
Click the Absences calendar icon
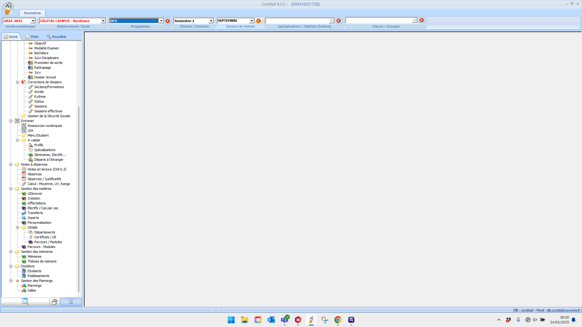[x=24, y=174]
